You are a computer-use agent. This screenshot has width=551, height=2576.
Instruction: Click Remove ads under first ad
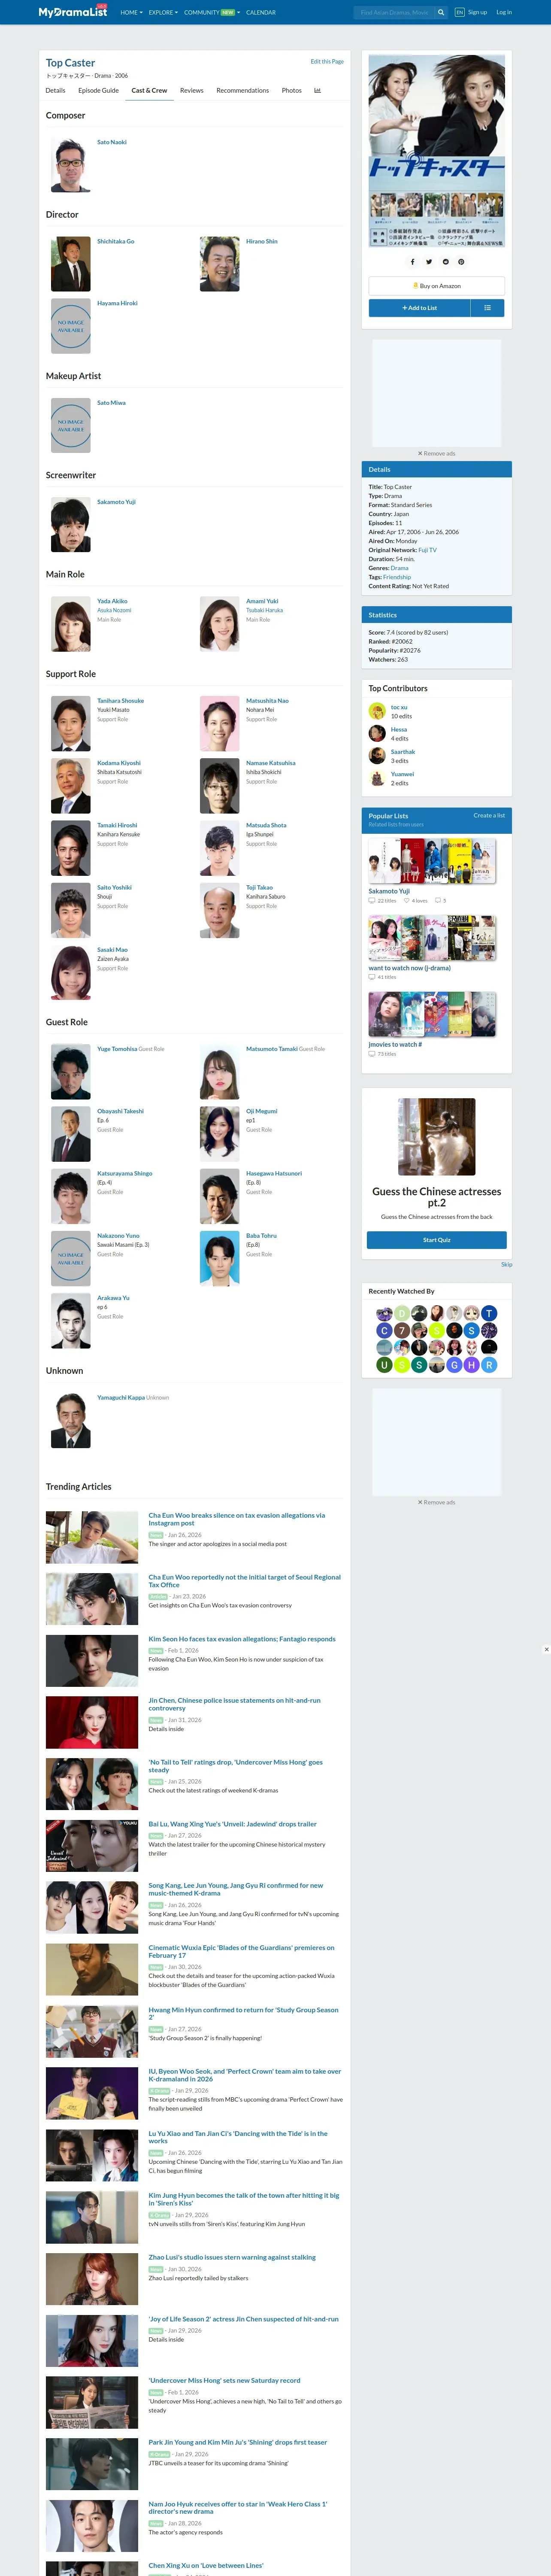[x=436, y=453]
